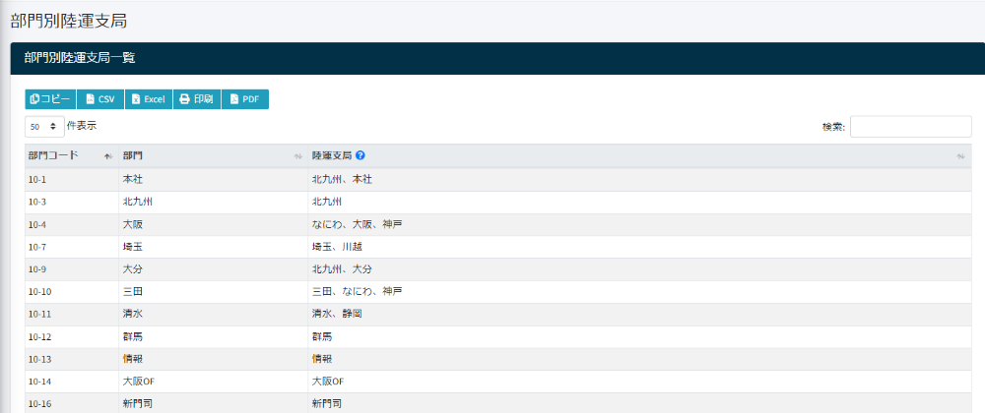Export the table to Excel
The image size is (985, 413).
point(149,99)
